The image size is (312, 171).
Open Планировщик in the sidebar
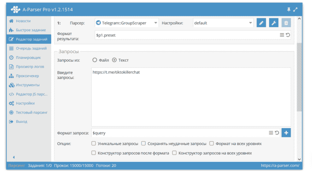pos(29,57)
